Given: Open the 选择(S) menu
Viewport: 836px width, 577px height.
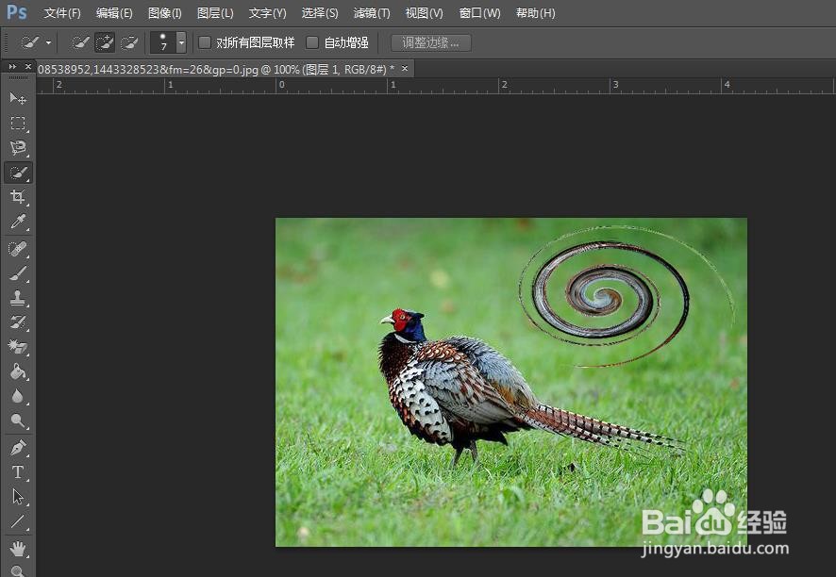Looking at the screenshot, I should (x=319, y=13).
